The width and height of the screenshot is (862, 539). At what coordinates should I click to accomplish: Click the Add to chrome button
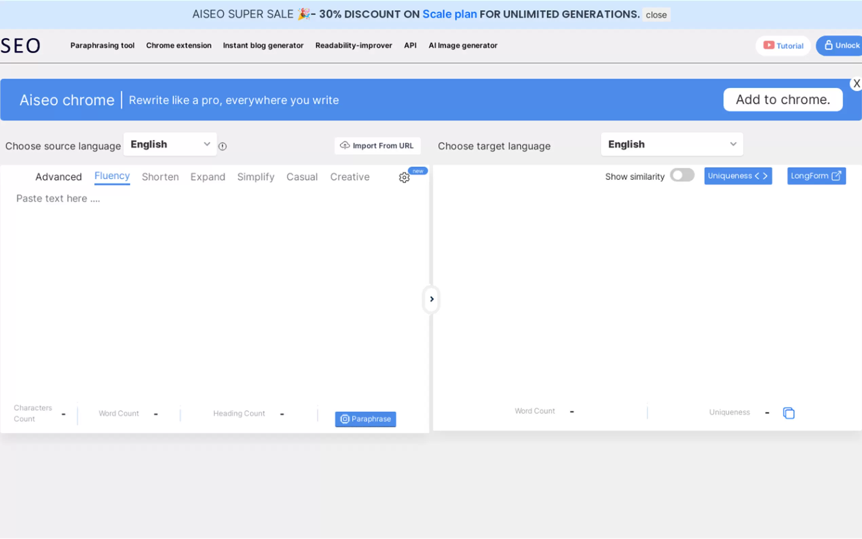(783, 100)
